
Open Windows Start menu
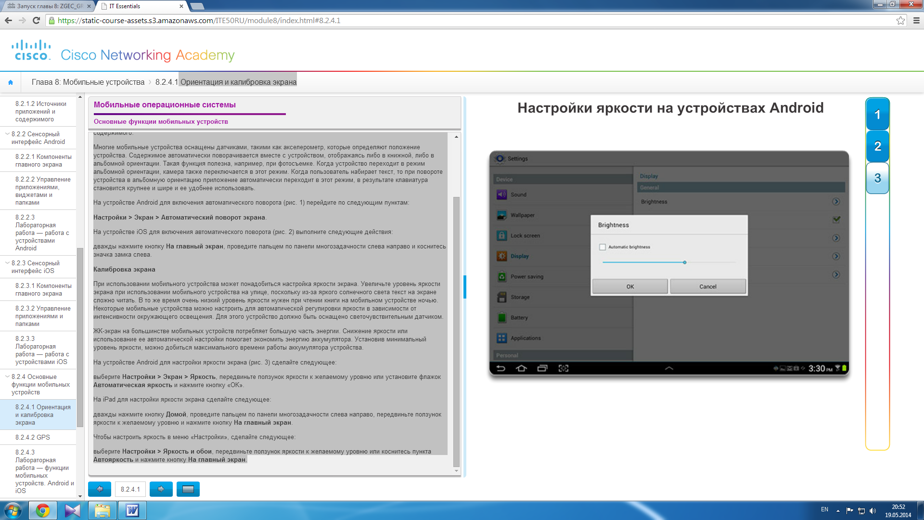click(13, 510)
